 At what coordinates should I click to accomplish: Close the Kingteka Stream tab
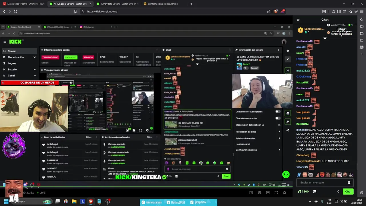91,4
